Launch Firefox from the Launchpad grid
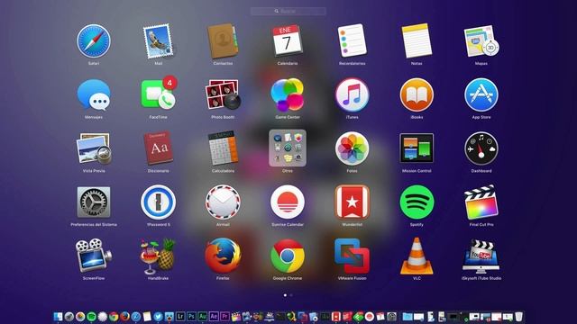Image resolution: width=577 pixels, height=324 pixels. coord(223,256)
